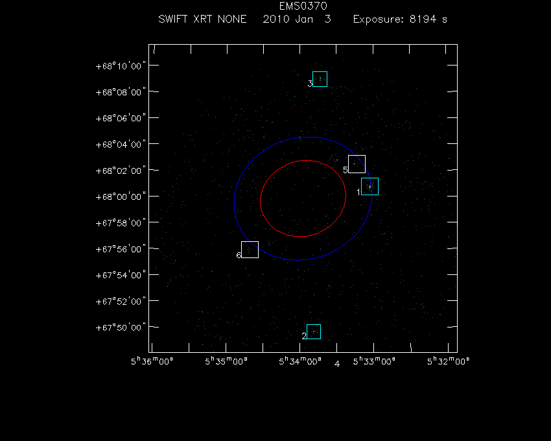Image resolution: width=551 pixels, height=441 pixels.
Task: Click the 5h35m00s right ascension label
Action: (226, 361)
